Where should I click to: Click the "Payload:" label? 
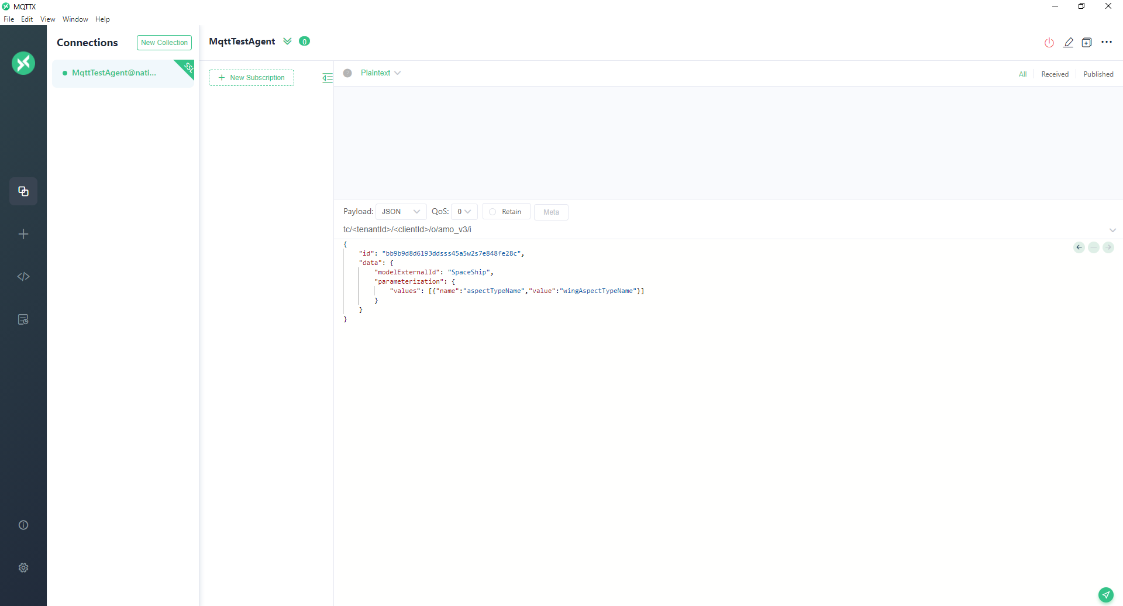point(358,212)
